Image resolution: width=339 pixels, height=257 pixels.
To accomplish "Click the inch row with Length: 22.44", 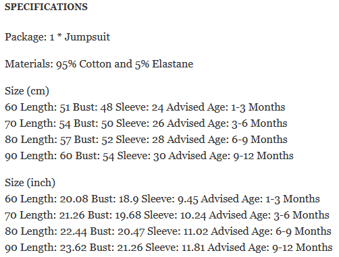I will coord(168,231).
